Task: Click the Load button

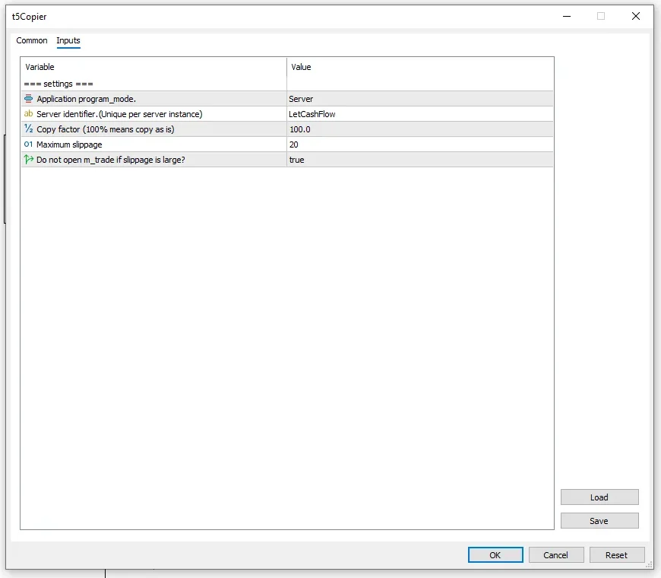Action: pos(599,497)
